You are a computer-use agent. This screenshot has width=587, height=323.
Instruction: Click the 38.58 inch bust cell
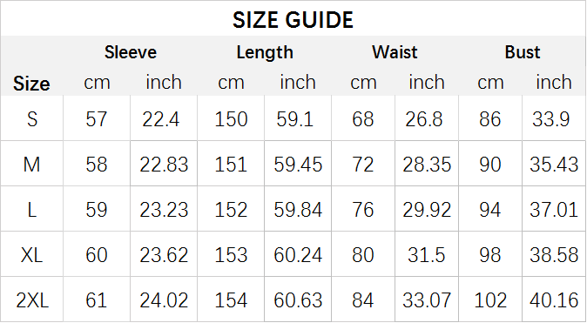coord(554,255)
